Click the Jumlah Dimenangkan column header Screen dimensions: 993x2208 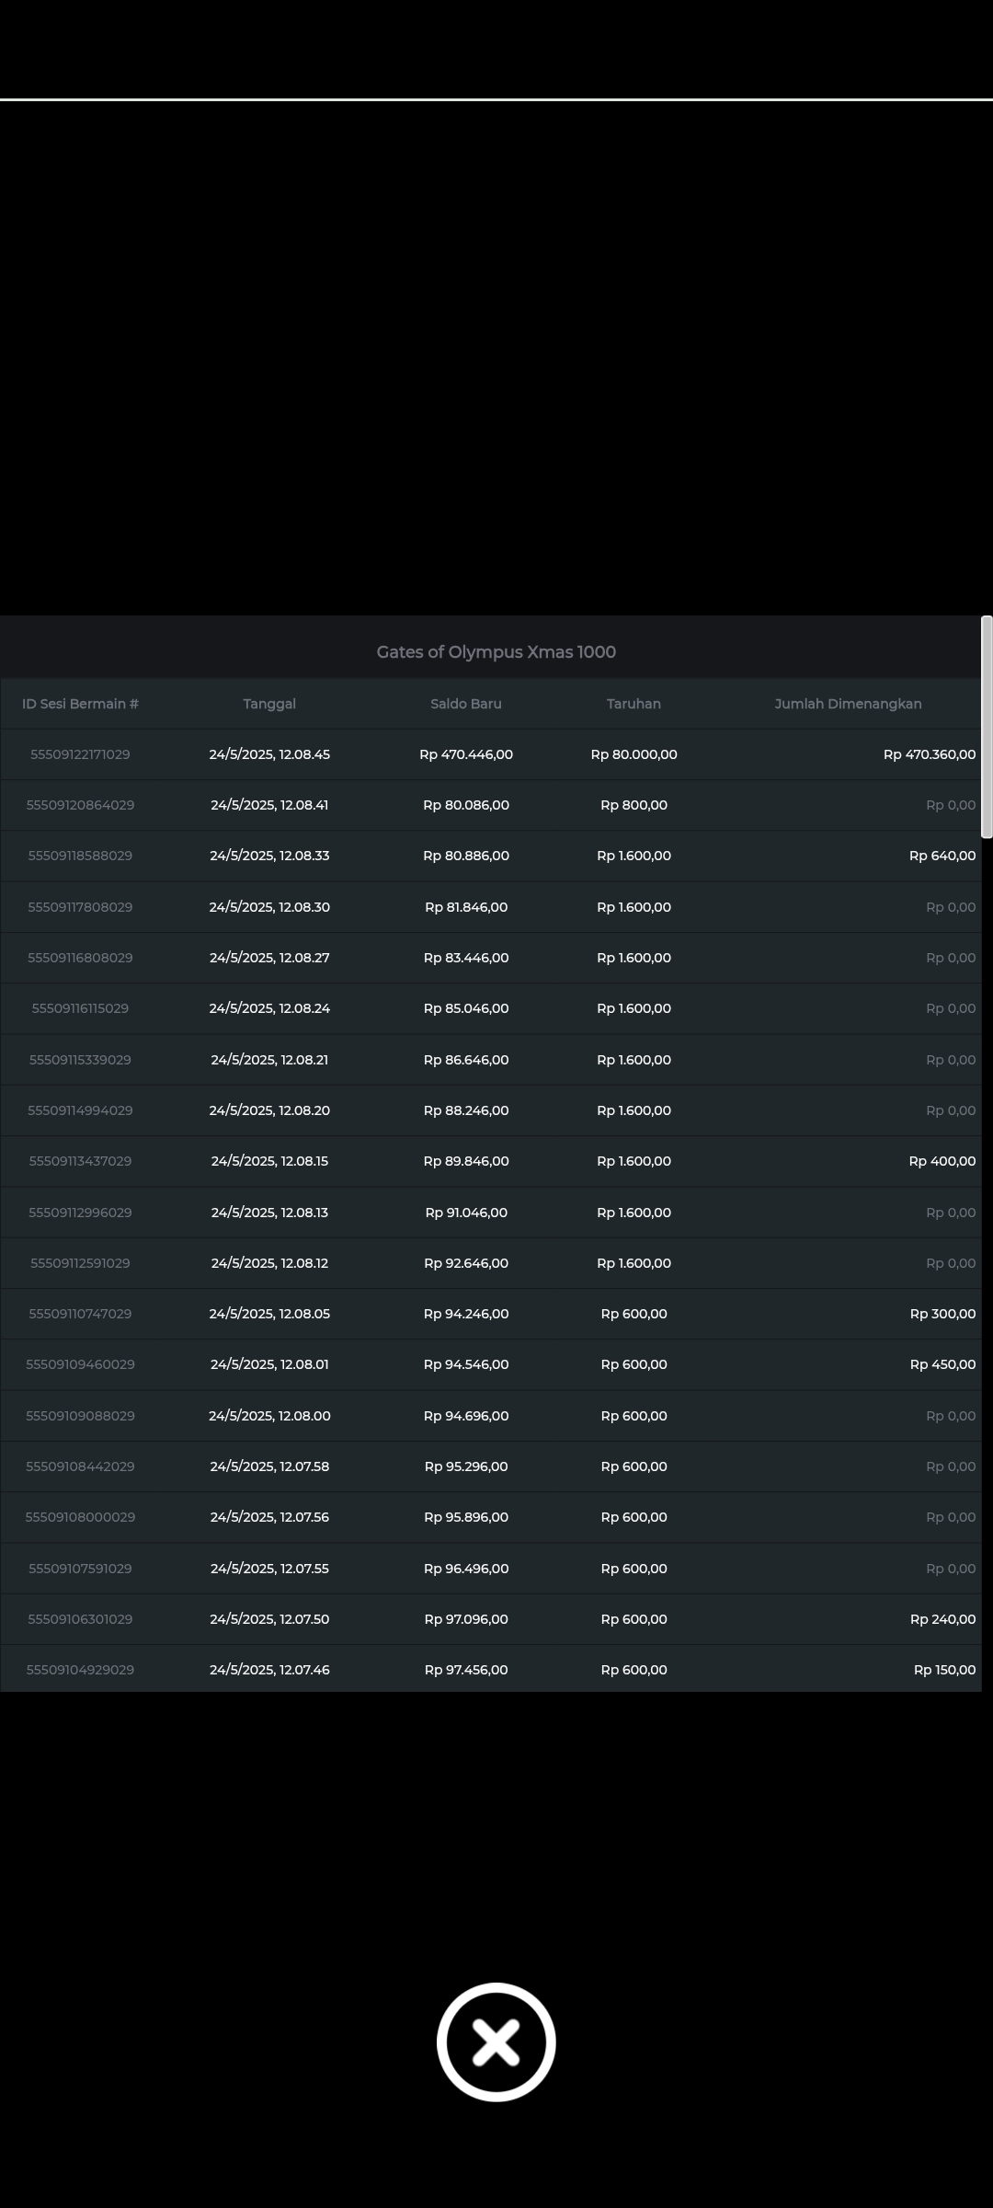848,704
